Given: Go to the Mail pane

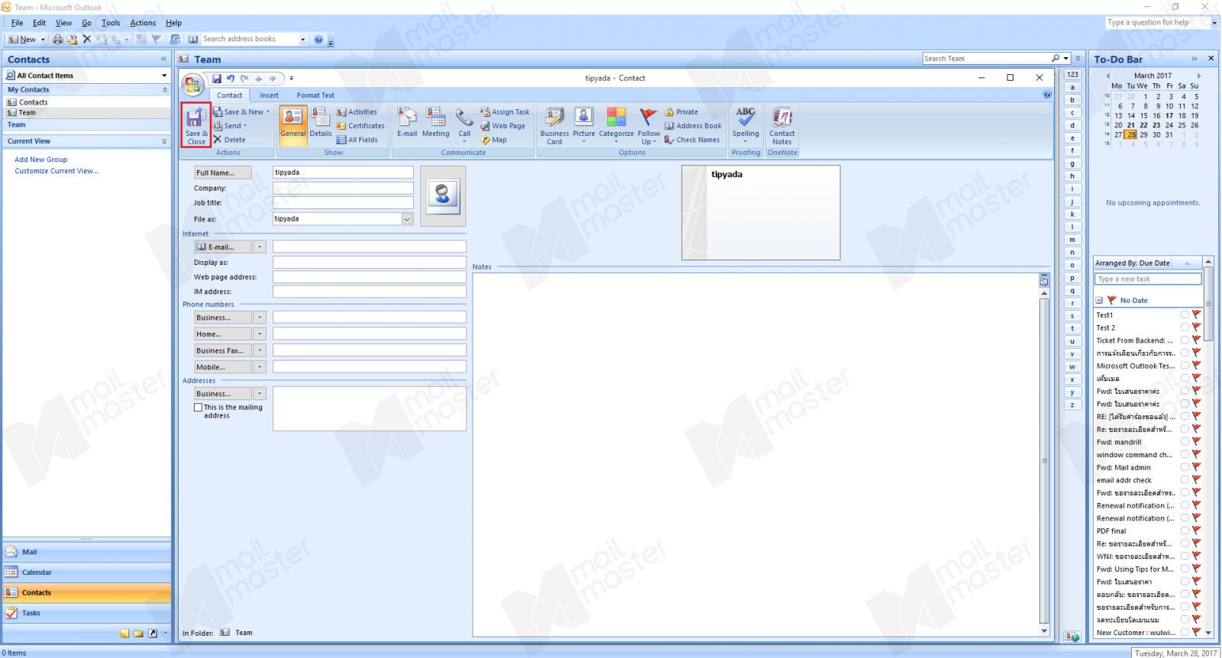Looking at the screenshot, I should [87, 552].
